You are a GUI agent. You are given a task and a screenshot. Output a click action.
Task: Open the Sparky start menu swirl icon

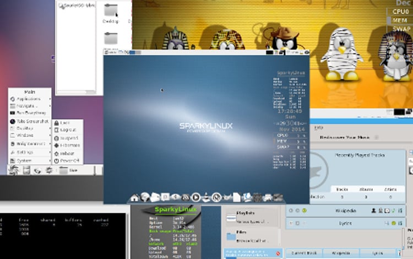(x=13, y=171)
